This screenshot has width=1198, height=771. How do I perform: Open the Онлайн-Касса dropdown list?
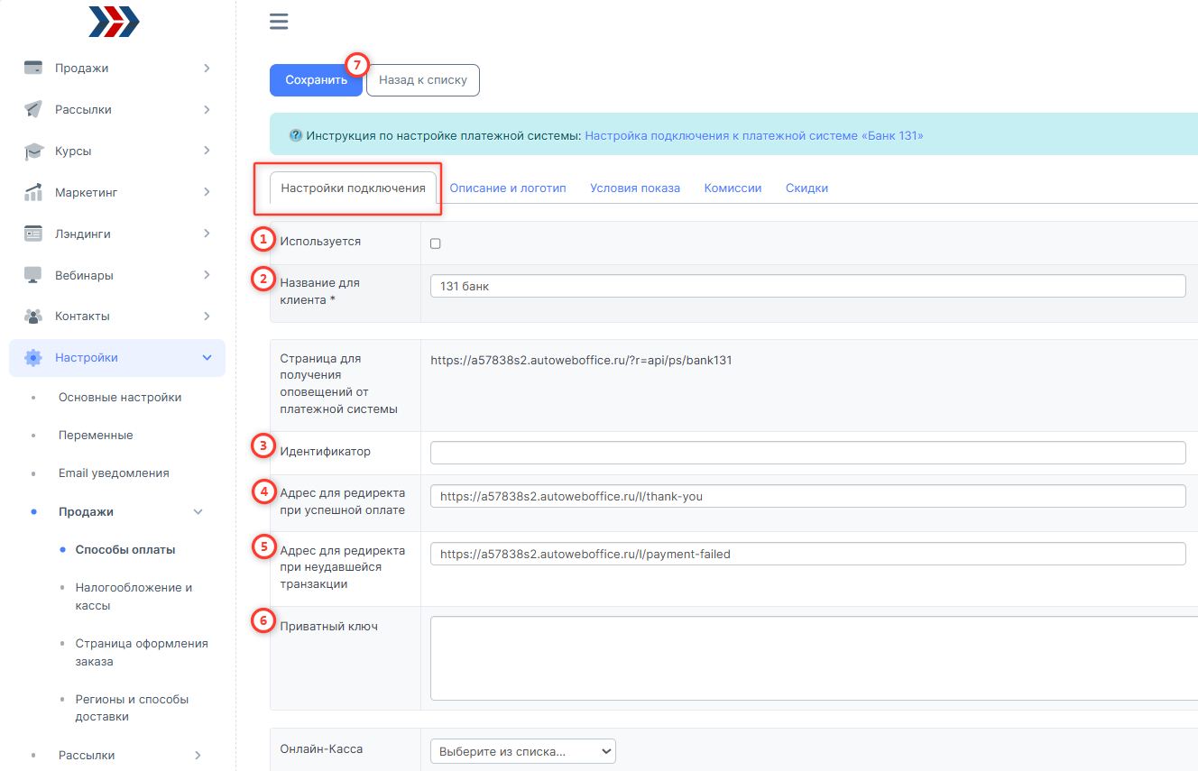point(522,751)
